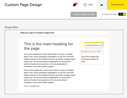Toggle the Custom Design ON switch
This screenshot has height=98, width=127.
[x=122, y=14]
